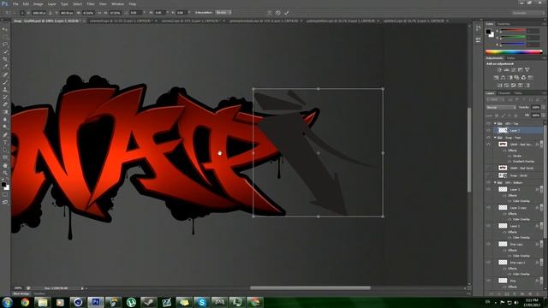Click the Layer 7 thumbnail

coord(503,130)
